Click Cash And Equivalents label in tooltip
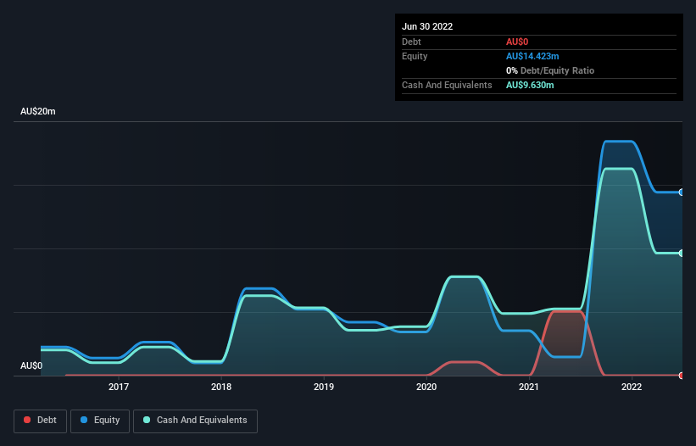This screenshot has width=696, height=446. point(447,85)
